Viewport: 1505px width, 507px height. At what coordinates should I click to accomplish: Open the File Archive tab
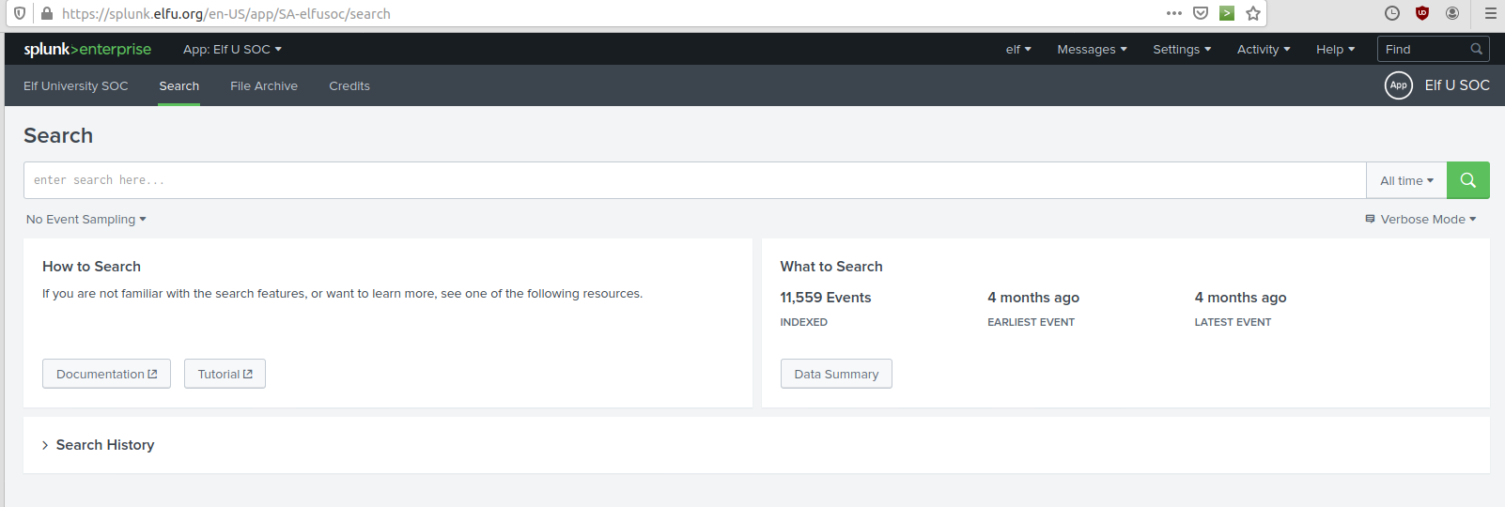(x=264, y=85)
